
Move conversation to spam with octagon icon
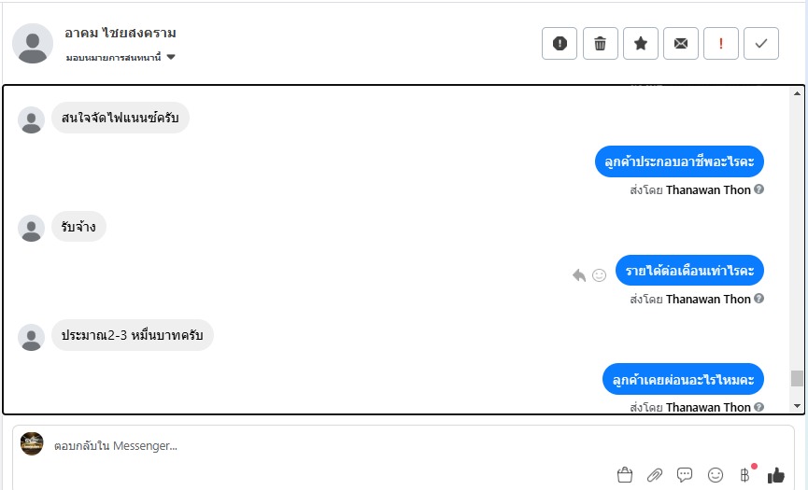[560, 43]
